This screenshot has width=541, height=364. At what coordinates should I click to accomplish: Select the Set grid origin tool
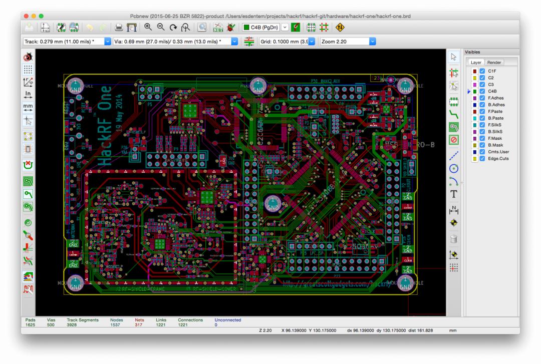[454, 267]
